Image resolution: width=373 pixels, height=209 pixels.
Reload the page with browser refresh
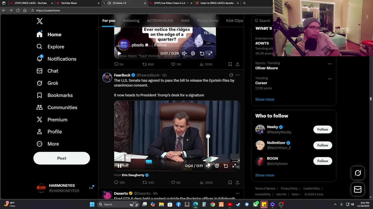click(18, 10)
